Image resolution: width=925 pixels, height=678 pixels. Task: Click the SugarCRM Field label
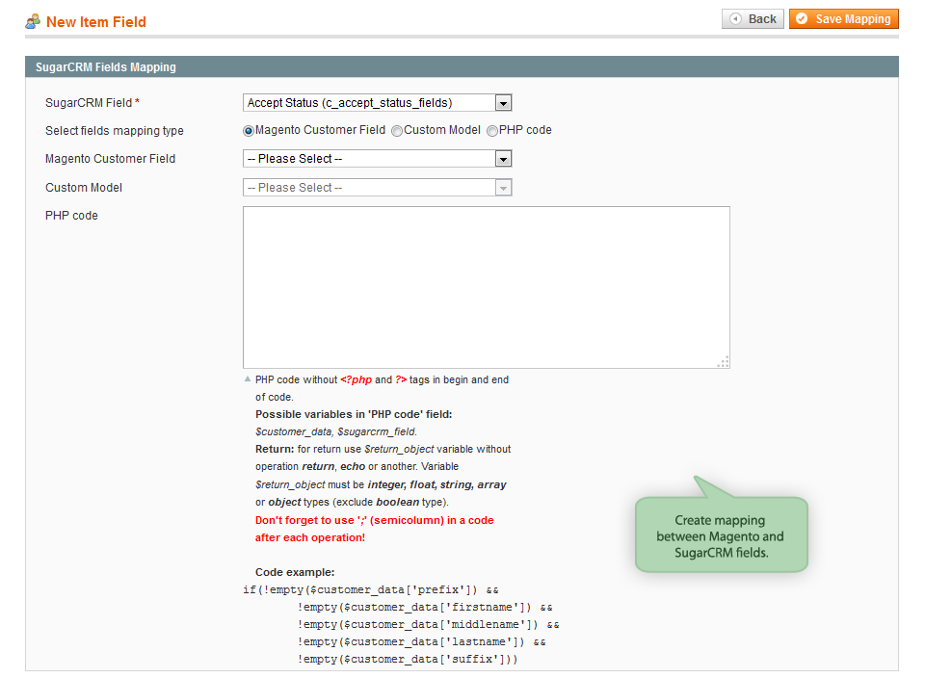(x=89, y=103)
